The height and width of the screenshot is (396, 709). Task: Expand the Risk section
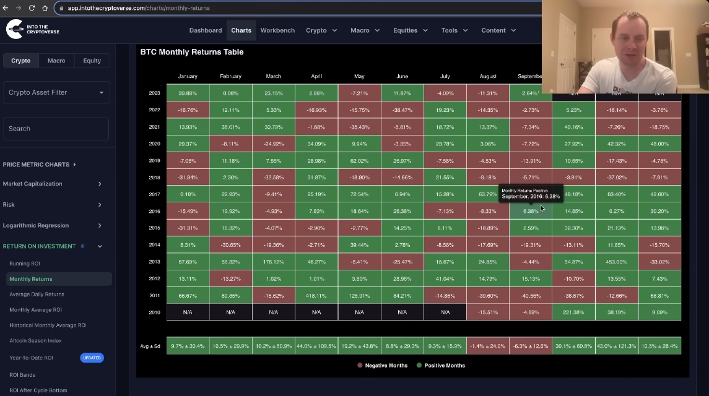(x=53, y=204)
